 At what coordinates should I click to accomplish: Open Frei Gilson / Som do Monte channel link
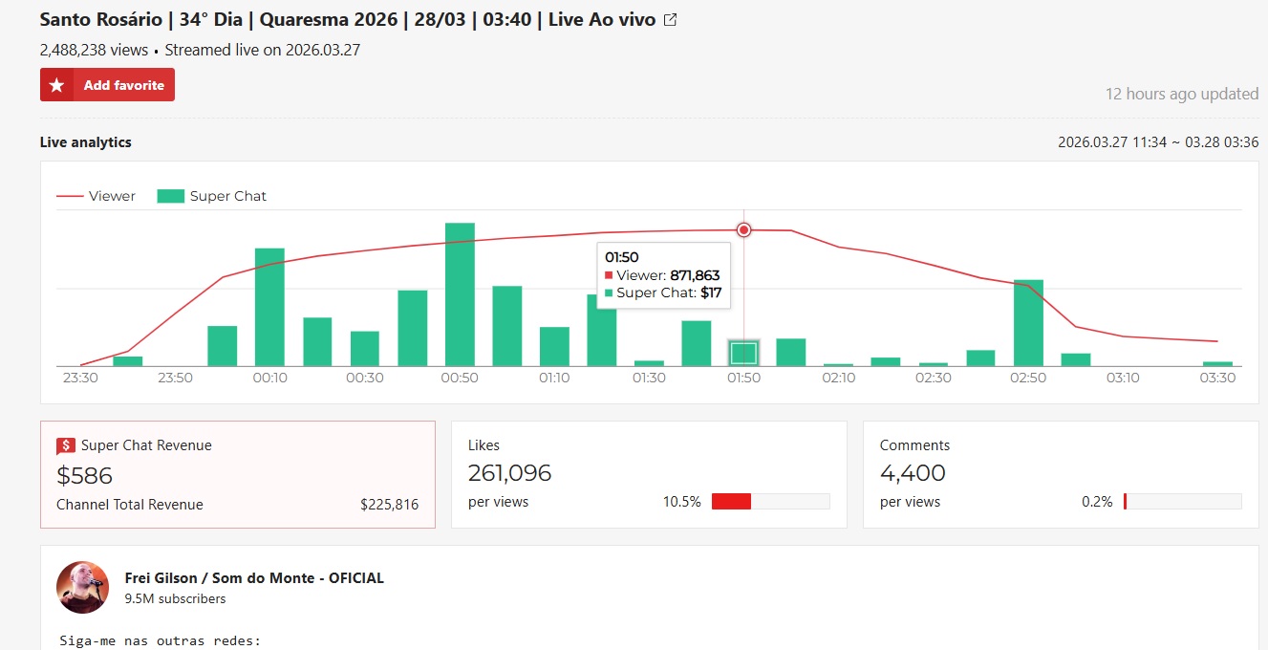click(254, 577)
